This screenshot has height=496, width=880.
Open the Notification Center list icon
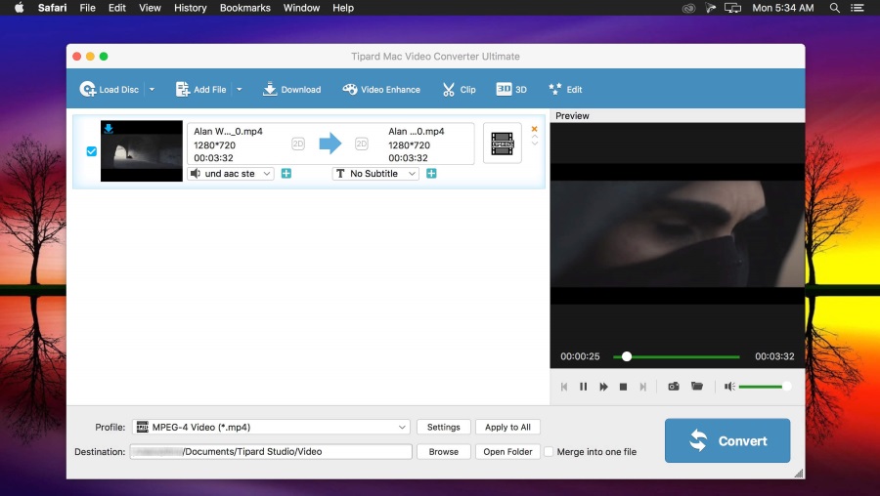click(x=857, y=8)
